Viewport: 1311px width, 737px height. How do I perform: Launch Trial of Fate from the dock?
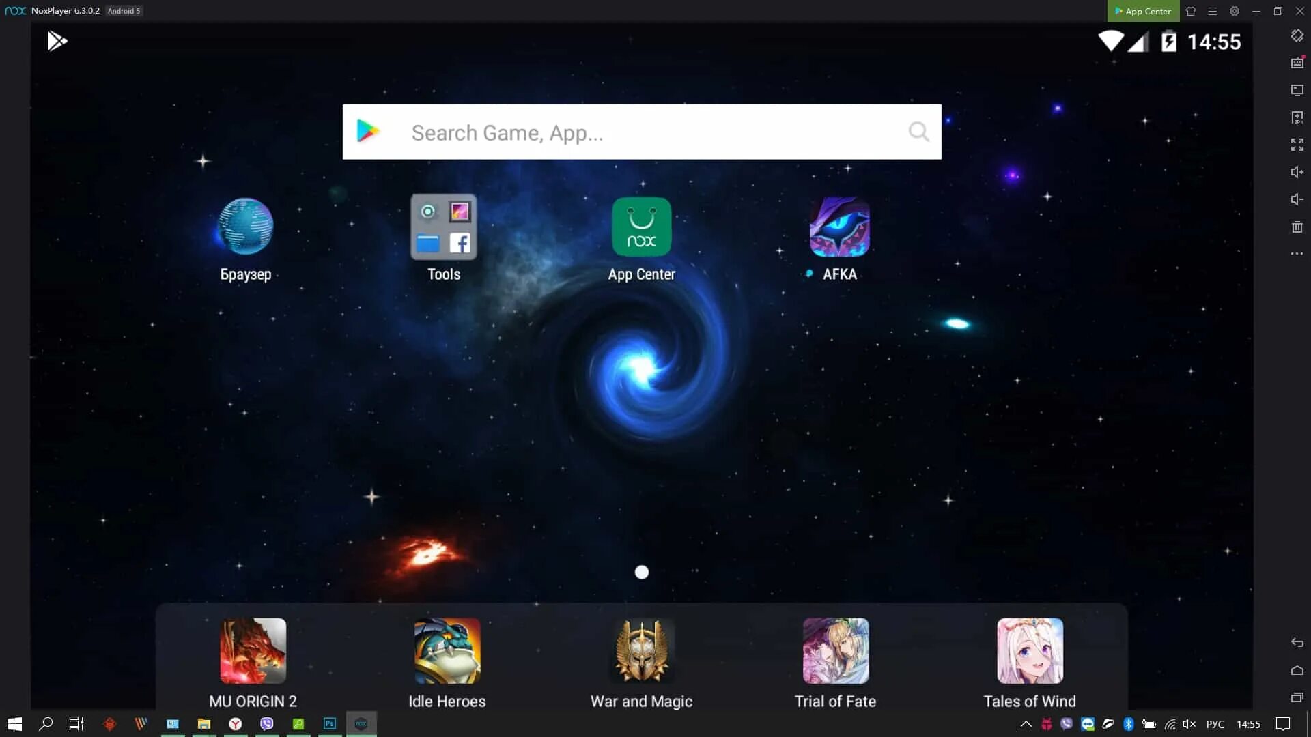click(836, 651)
